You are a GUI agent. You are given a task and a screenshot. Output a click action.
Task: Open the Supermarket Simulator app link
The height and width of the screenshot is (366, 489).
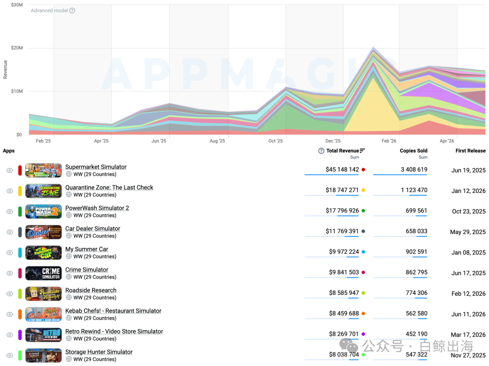(x=96, y=167)
